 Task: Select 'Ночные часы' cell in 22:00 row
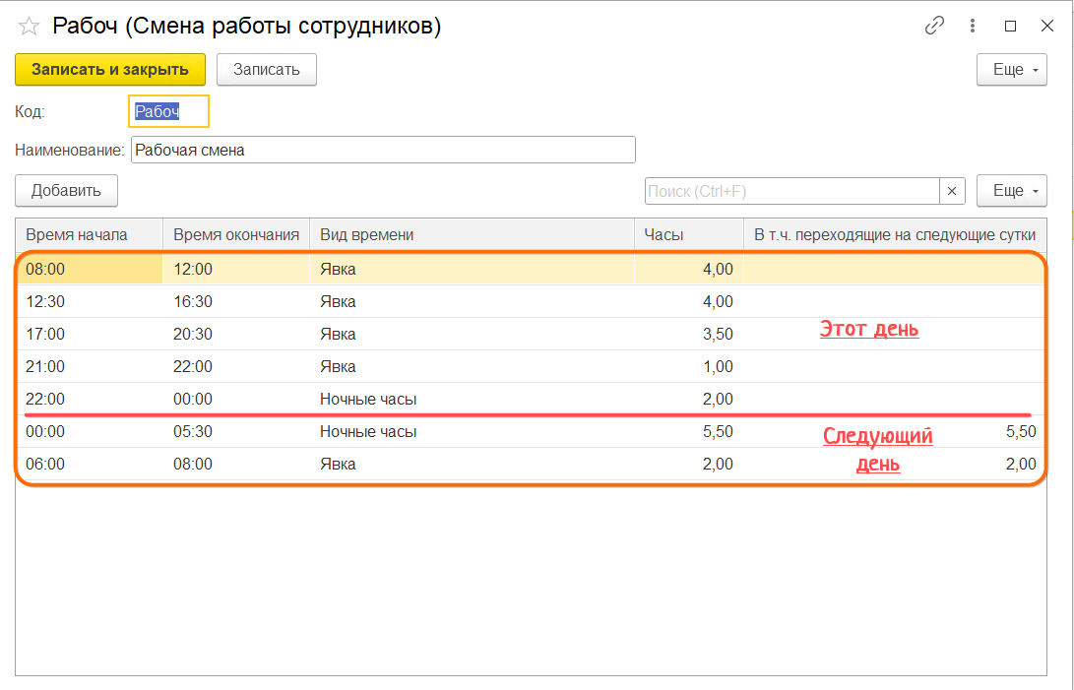tap(368, 400)
